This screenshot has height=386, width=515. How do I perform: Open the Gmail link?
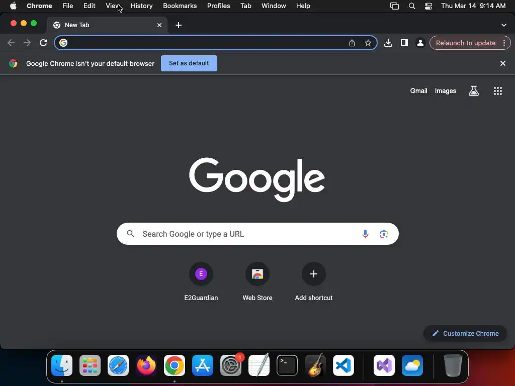click(x=418, y=91)
